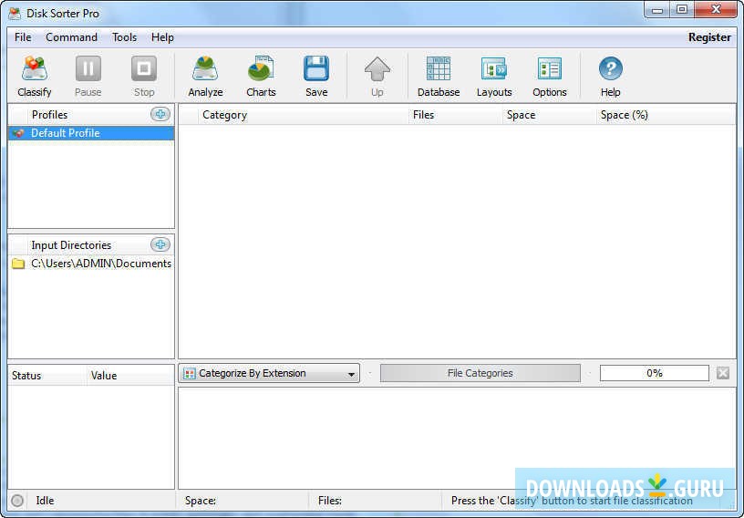Click the Default Profile icon
The width and height of the screenshot is (744, 518).
18,133
